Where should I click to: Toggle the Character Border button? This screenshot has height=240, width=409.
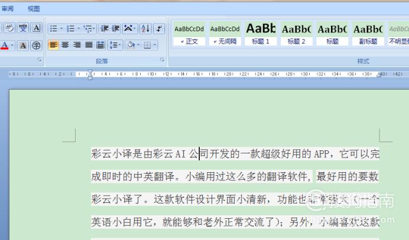point(36,28)
